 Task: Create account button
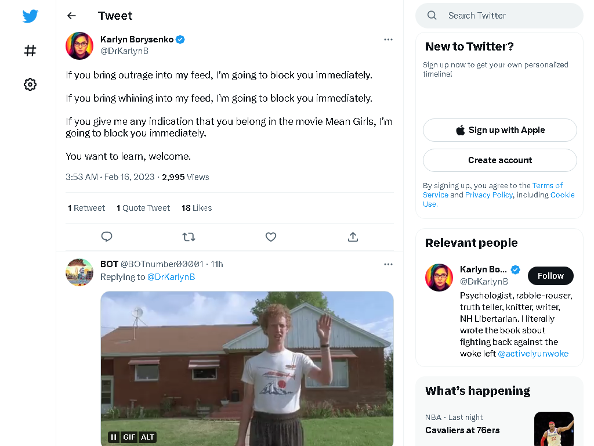499,160
